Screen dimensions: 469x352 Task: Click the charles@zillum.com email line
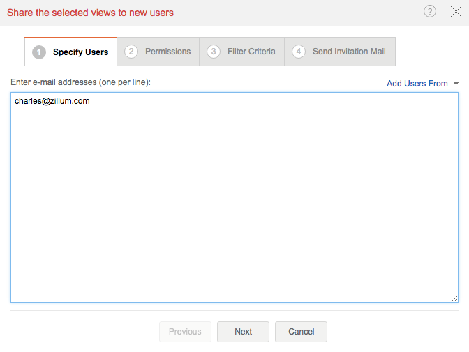(52, 102)
